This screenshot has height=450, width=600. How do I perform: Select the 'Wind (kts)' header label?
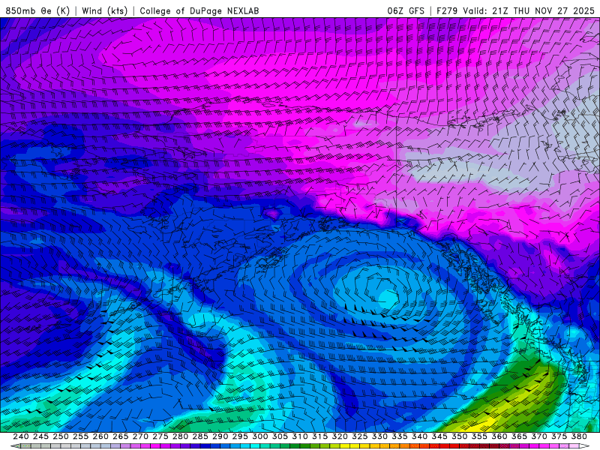[x=105, y=10]
